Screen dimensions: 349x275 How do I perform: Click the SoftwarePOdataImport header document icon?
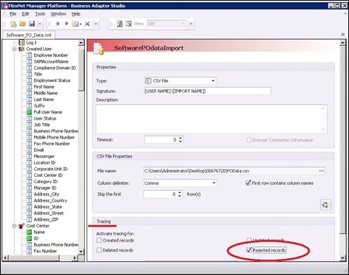[99, 48]
